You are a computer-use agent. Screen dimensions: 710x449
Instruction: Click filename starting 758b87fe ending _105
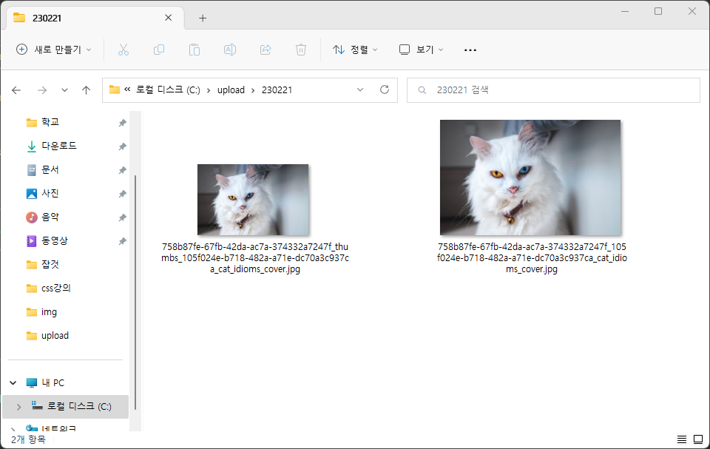pos(532,258)
